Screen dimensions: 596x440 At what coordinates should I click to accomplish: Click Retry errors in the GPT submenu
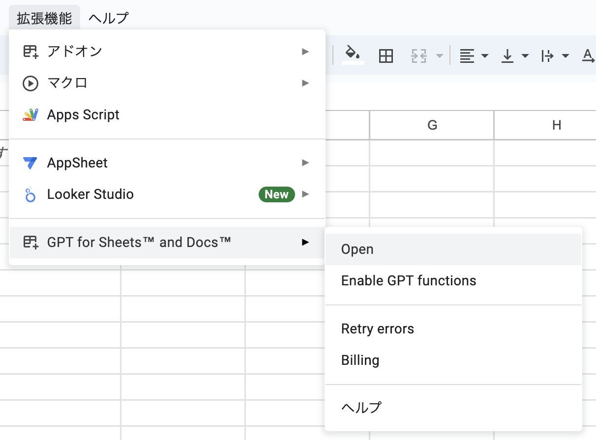(x=377, y=329)
